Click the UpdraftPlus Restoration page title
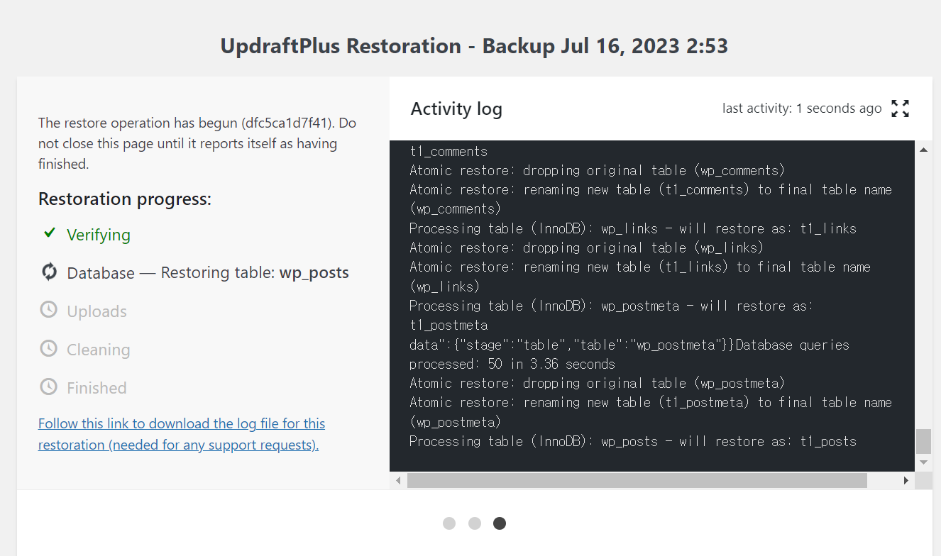The height and width of the screenshot is (556, 941). [474, 46]
